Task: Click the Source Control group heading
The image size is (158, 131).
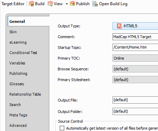Action: [70, 121]
